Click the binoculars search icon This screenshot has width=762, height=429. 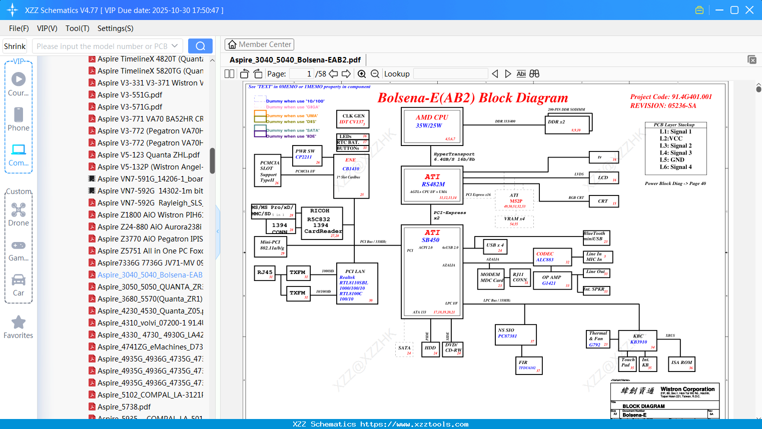point(534,74)
